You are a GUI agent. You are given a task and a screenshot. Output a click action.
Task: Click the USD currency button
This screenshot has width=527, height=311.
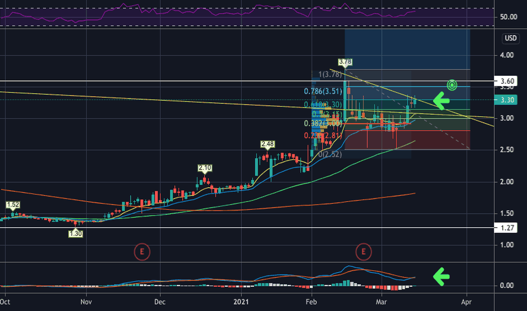510,38
